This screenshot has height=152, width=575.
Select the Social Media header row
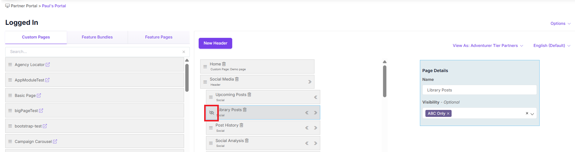coord(257,82)
